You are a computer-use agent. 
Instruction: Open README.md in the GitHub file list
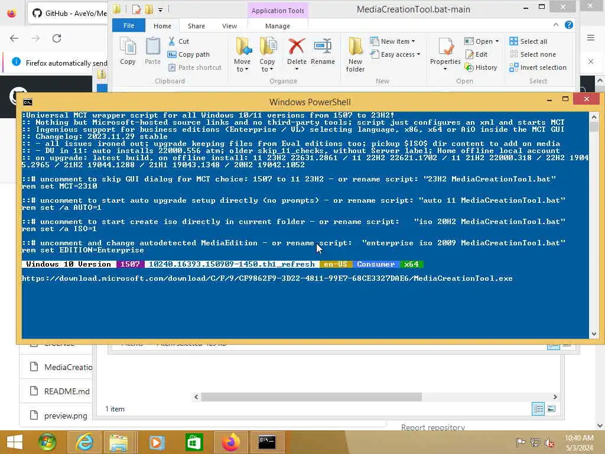(67, 391)
